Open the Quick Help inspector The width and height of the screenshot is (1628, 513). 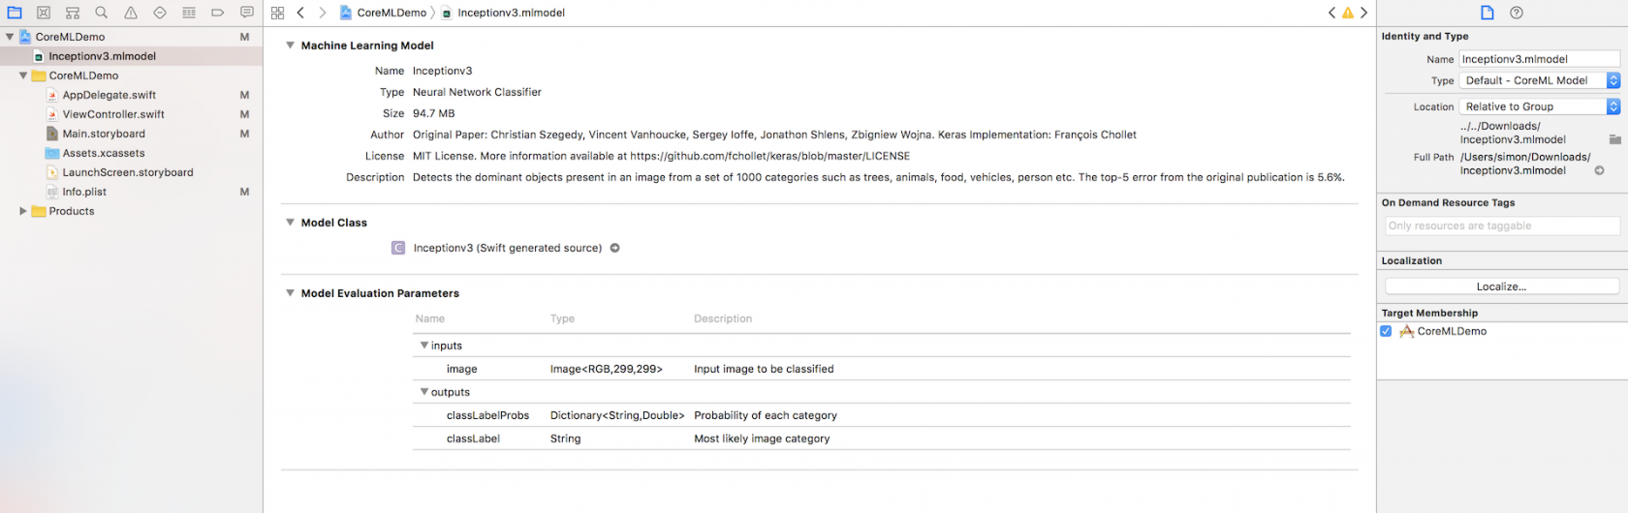coord(1517,13)
